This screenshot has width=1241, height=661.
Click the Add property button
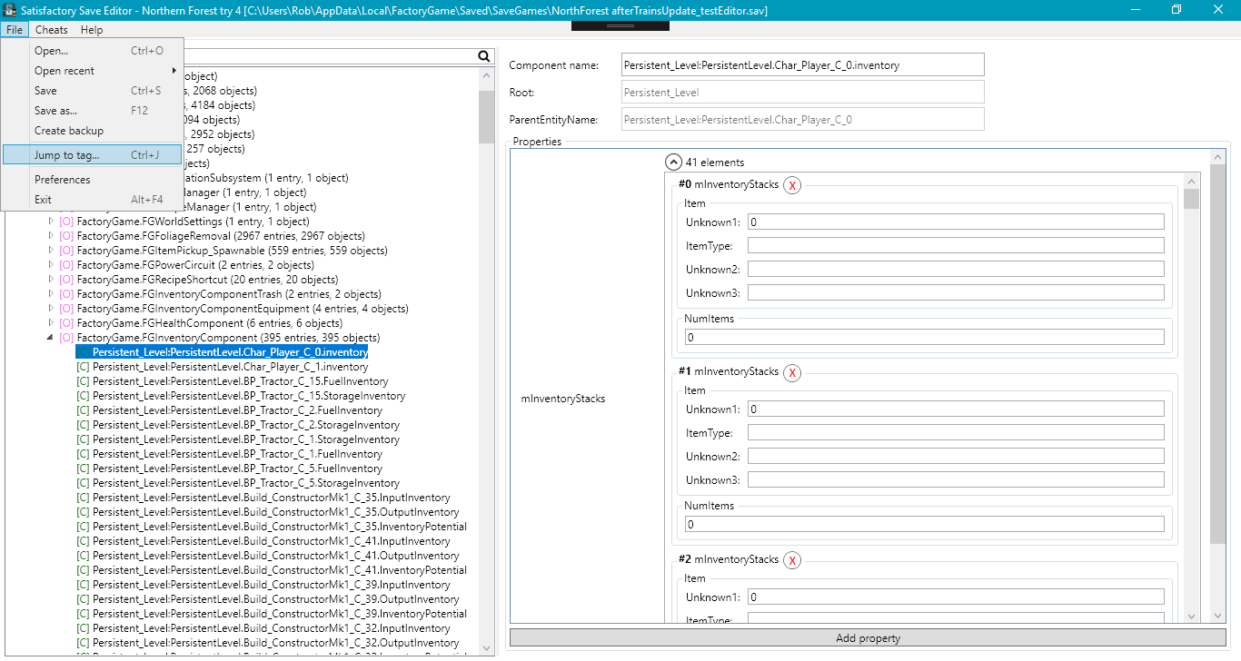coord(868,638)
